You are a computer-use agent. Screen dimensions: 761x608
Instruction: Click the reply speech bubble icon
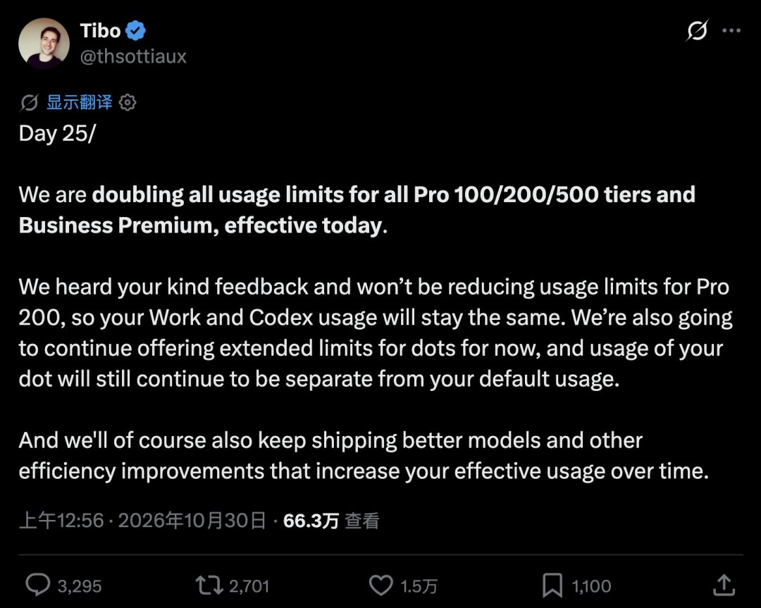[x=38, y=585]
